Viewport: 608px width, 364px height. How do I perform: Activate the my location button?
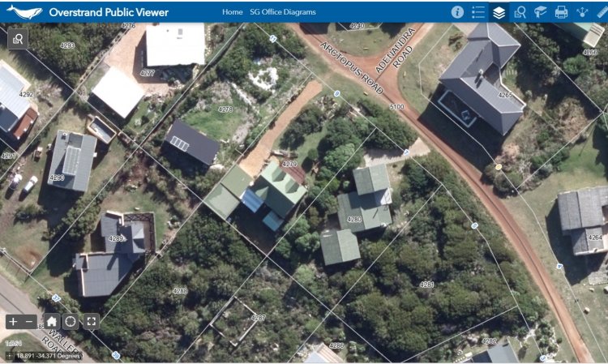point(71,321)
